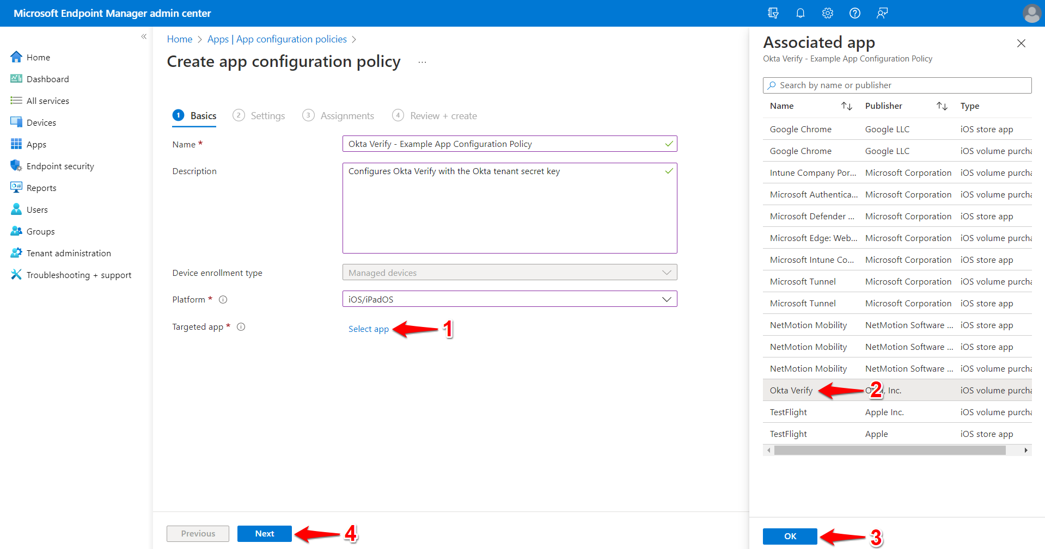Click the Select app link
This screenshot has height=549, width=1045.
(369, 329)
